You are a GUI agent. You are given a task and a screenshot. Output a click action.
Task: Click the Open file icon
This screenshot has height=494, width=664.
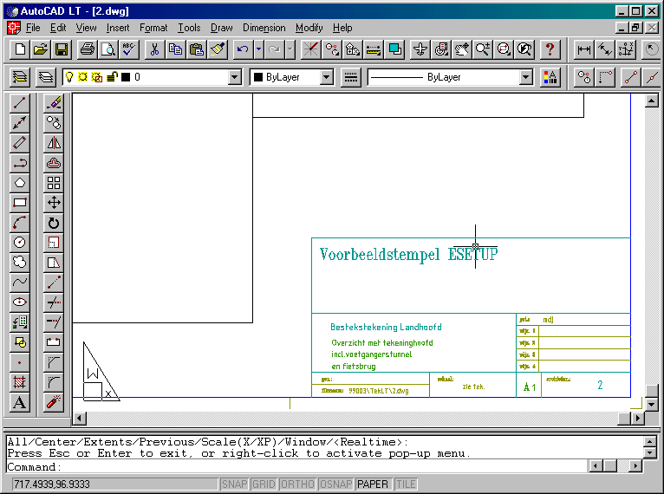coord(41,49)
